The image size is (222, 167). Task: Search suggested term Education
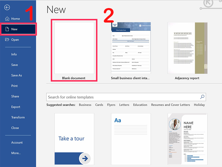pyautogui.click(x=140, y=105)
